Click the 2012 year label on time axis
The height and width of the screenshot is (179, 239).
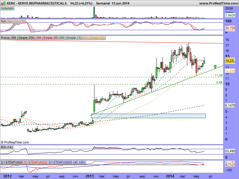7,176
